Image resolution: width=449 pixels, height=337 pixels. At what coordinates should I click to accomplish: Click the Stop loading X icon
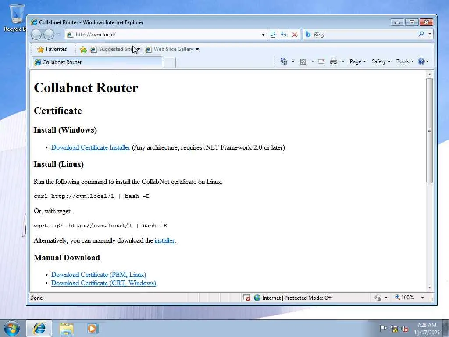[x=294, y=35]
